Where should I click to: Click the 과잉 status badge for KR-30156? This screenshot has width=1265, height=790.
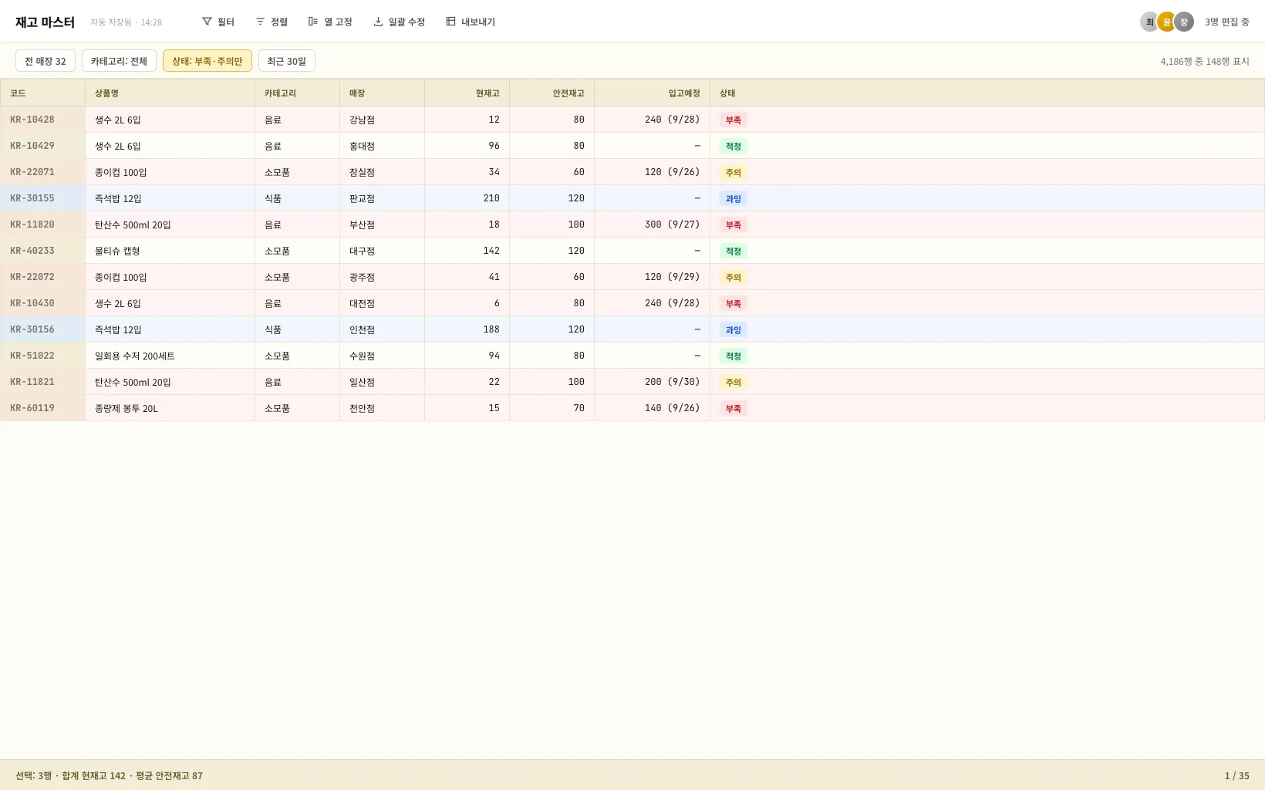click(734, 329)
